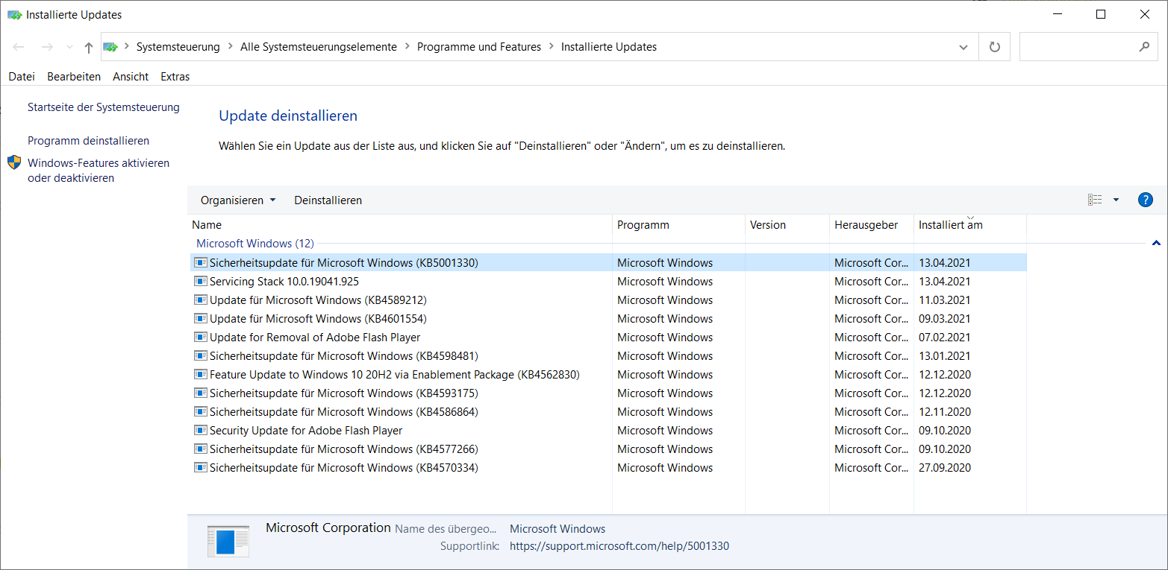Viewport: 1168px width, 570px height.
Task: Click Systemsteuerung in the address breadcrumb
Action: click(x=178, y=47)
